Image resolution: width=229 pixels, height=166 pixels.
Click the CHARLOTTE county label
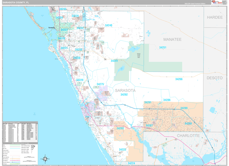(x=188, y=135)
